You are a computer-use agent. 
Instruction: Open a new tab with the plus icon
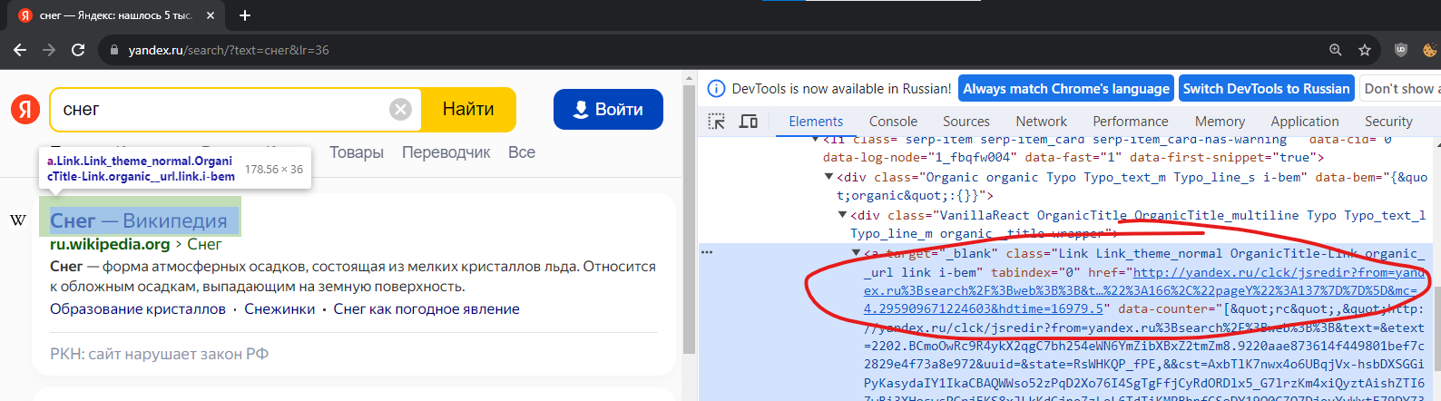[x=245, y=15]
